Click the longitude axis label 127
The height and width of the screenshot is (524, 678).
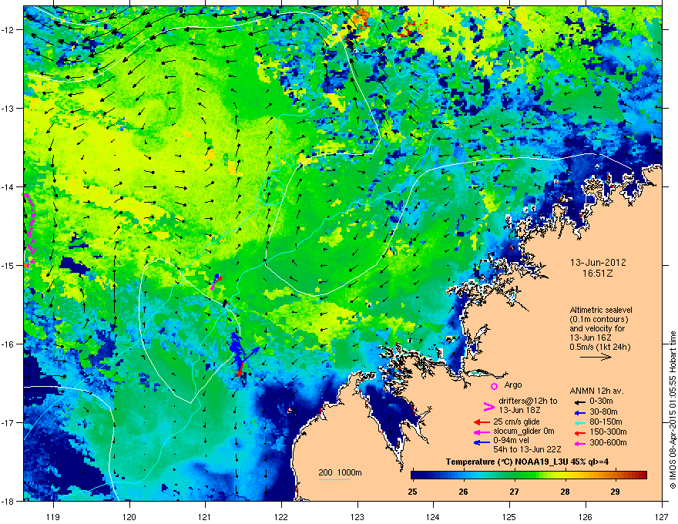tap(662, 517)
